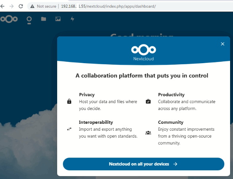This screenshot has width=233, height=179.
Task: Open Photos app icon in header
Action: [x=58, y=19]
